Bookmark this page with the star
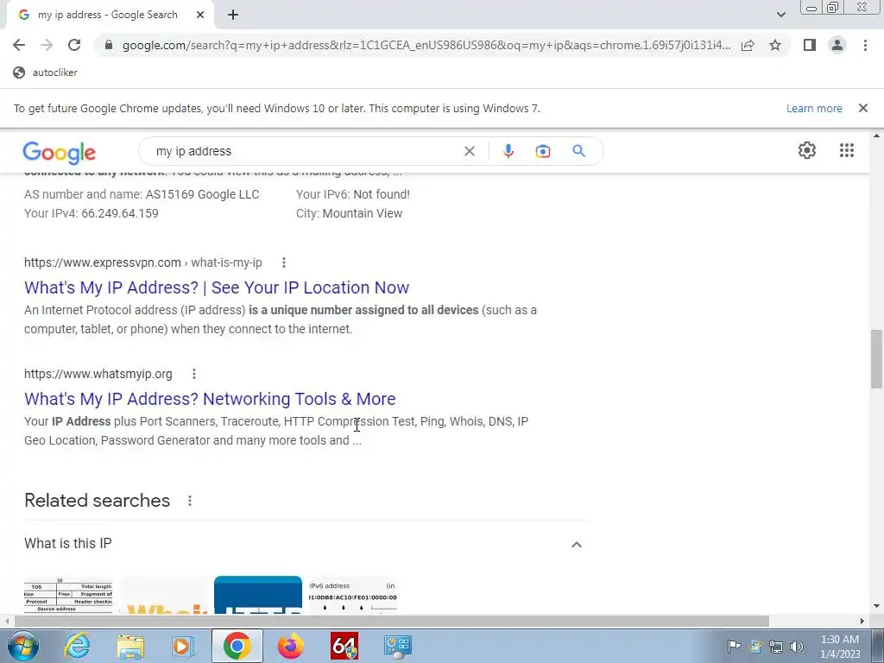This screenshot has height=663, width=884. 775,45
